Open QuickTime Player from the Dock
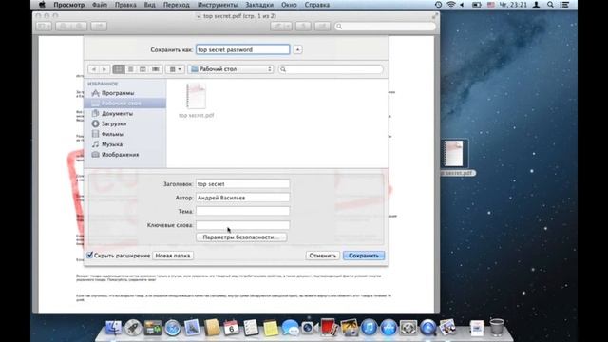 point(428,328)
